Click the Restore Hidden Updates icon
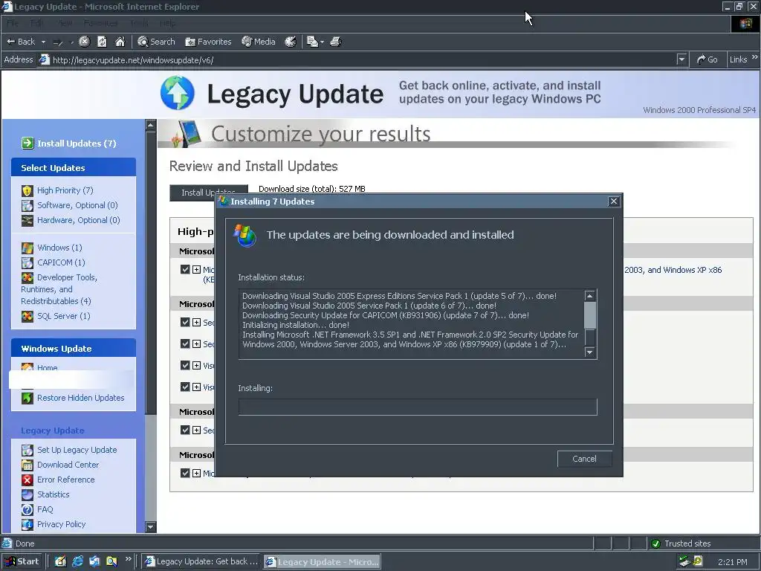761x571 pixels. pos(27,398)
